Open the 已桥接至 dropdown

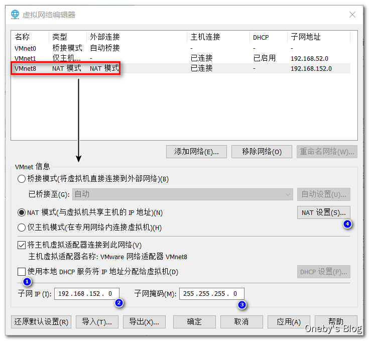[183, 194]
